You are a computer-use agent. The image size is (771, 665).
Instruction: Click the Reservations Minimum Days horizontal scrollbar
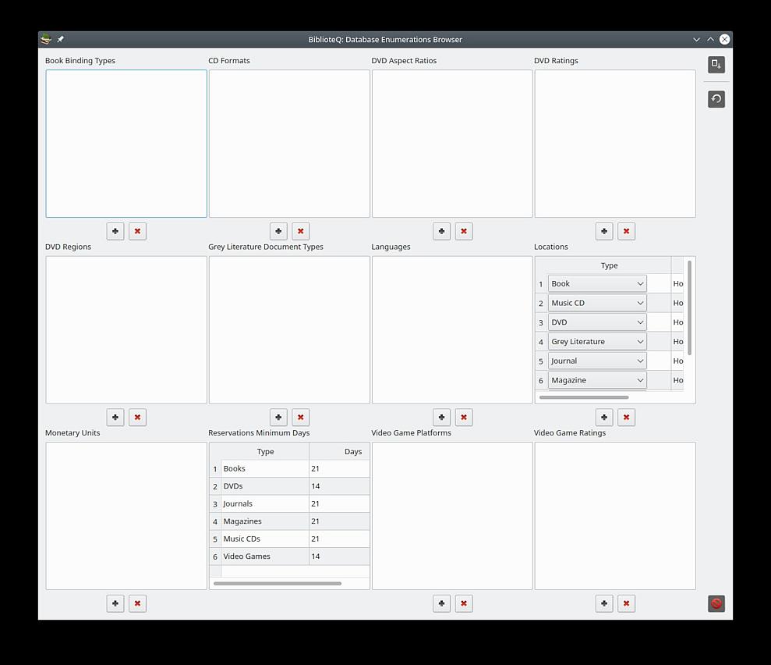278,583
